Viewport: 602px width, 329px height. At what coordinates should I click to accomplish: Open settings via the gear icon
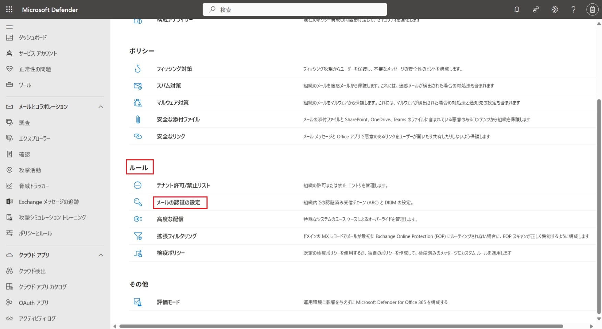pyautogui.click(x=554, y=10)
